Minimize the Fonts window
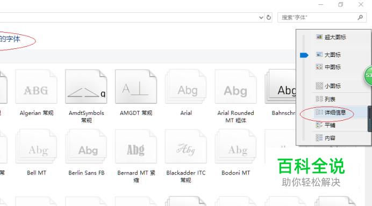This screenshot has height=206, width=372. coord(321,4)
